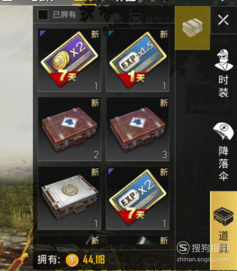Open the red crate with count 2
The height and width of the screenshot is (271, 237).
click(x=70, y=129)
